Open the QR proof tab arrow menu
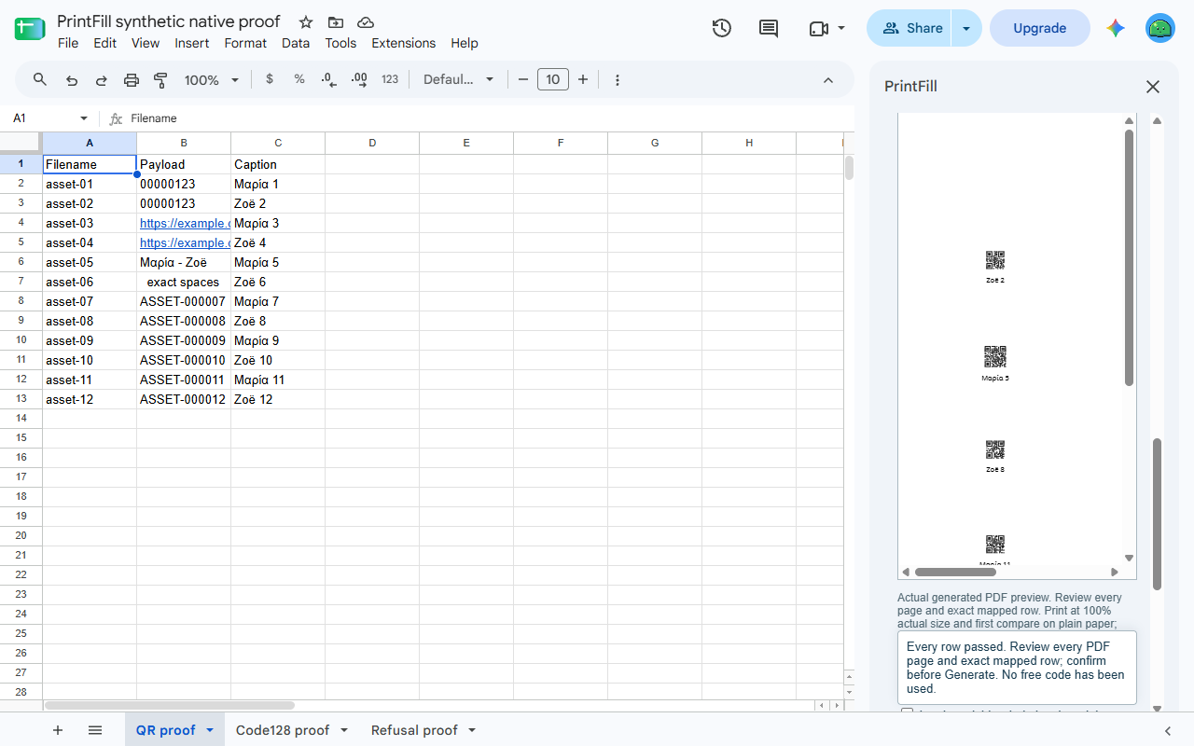The width and height of the screenshot is (1194, 746). coord(210,730)
